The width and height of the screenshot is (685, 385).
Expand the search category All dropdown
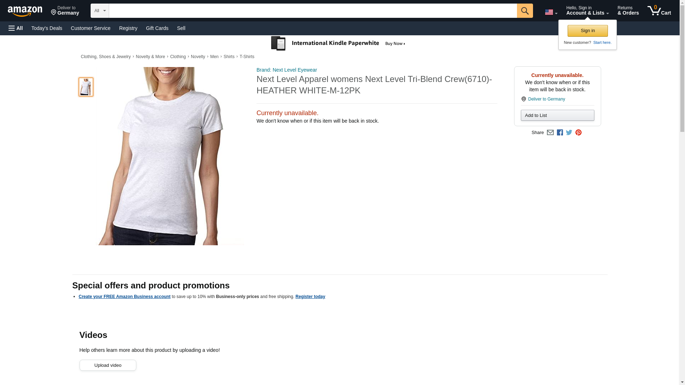100,11
